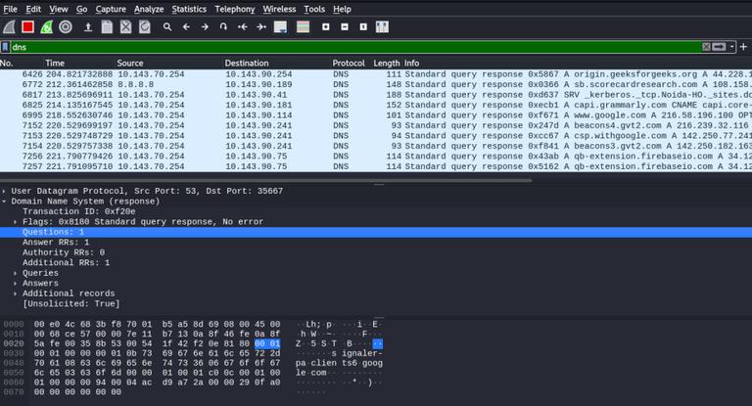
Task: Open the Go menu
Action: click(x=82, y=9)
